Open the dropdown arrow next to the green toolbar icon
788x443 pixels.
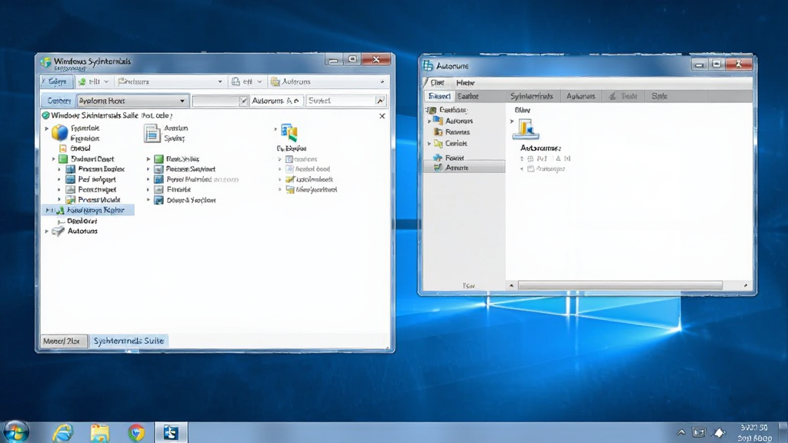click(106, 82)
